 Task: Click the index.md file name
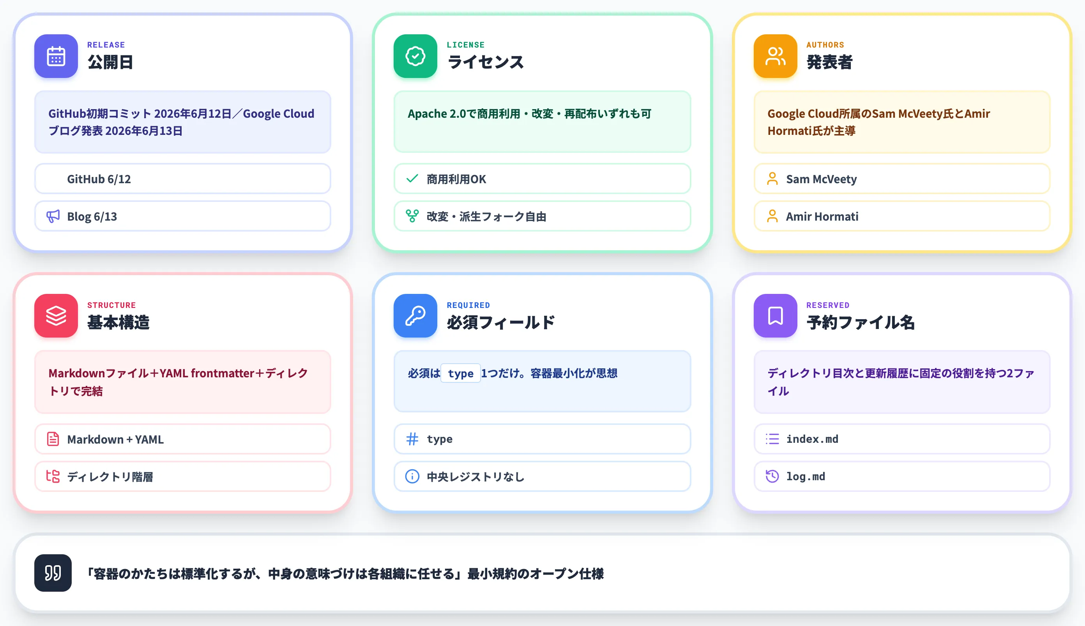coord(812,439)
